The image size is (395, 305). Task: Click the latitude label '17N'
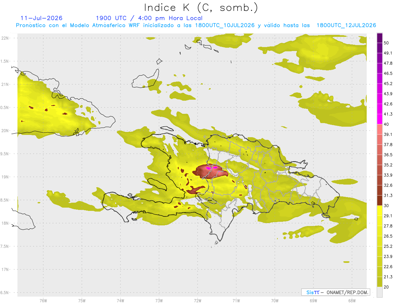[x=6, y=269]
